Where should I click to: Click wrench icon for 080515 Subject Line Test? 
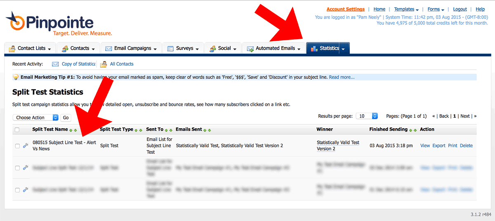tap(26, 146)
